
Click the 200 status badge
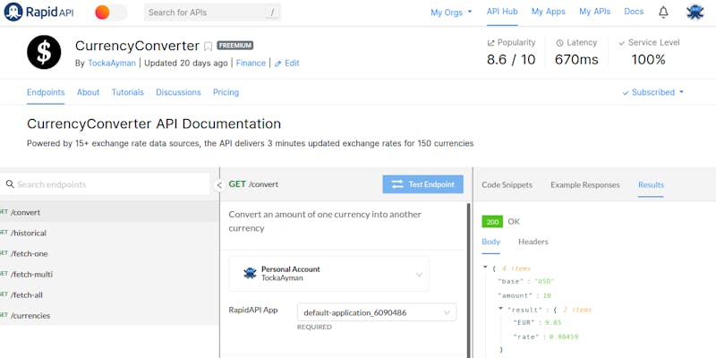(492, 221)
